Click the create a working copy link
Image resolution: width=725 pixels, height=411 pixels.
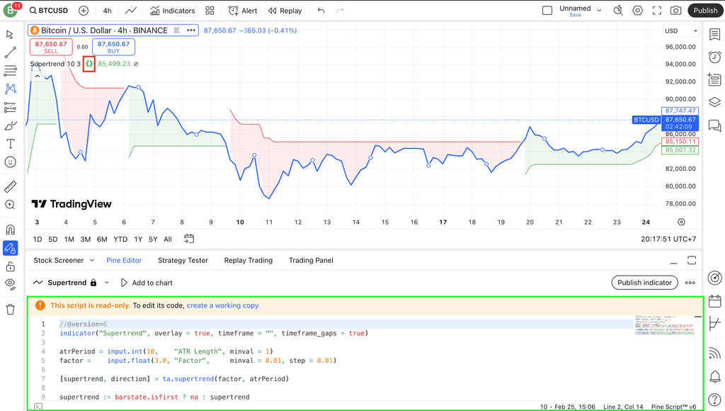point(223,305)
